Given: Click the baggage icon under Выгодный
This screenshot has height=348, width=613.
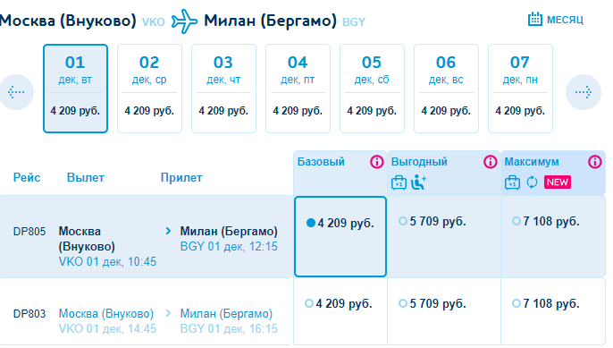Looking at the screenshot, I should coord(399,182).
